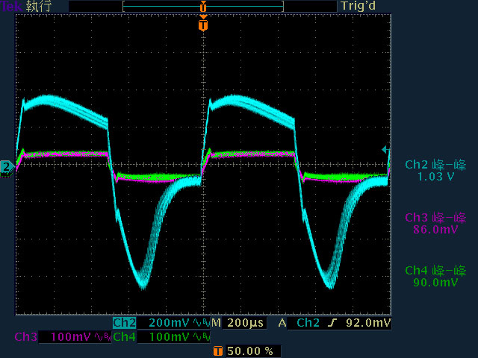Click the Ch3 100mV scale readout

(x=70, y=337)
